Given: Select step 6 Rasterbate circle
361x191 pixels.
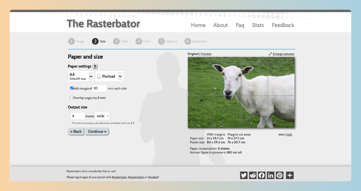Looking at the screenshot, I should coord(188,41).
